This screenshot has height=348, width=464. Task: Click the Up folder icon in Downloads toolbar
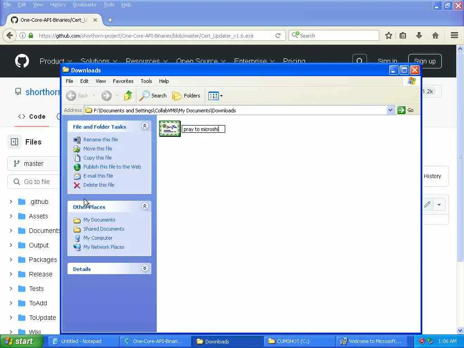tap(128, 96)
